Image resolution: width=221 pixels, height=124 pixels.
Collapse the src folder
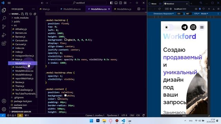(x=15, y=25)
